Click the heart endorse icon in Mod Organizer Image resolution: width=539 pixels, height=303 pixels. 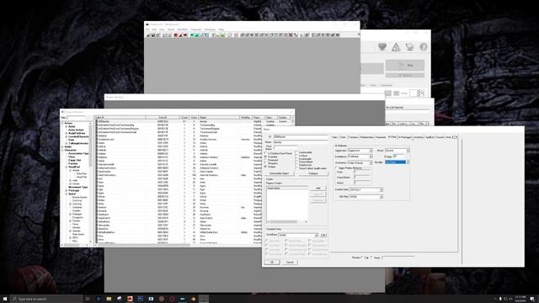pyautogui.click(x=382, y=46)
